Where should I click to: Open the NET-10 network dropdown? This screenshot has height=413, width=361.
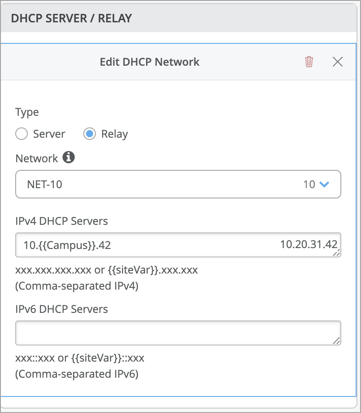tap(178, 184)
